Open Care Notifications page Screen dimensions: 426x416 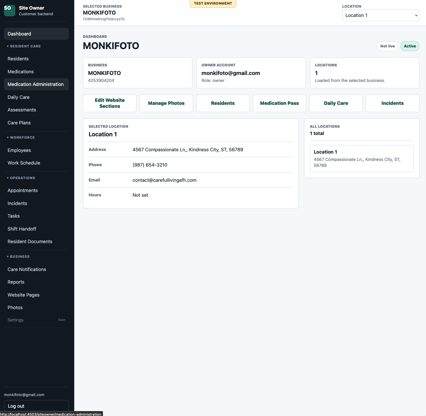pos(36,269)
